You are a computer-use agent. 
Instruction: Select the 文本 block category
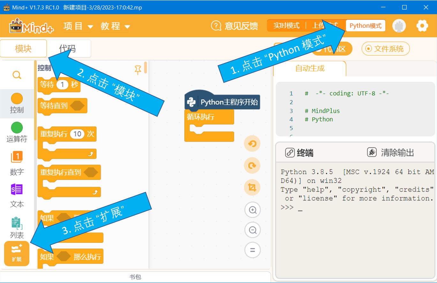[x=17, y=195]
